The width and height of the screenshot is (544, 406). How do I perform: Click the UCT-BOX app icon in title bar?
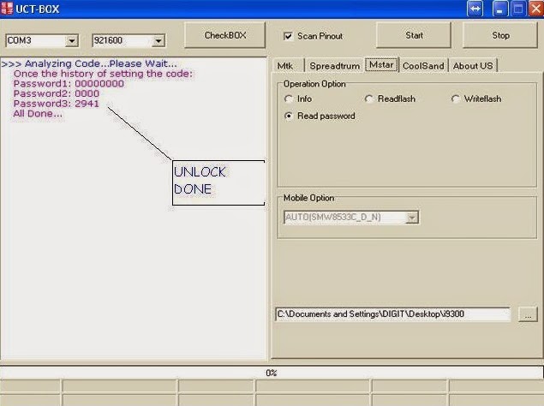[7, 9]
